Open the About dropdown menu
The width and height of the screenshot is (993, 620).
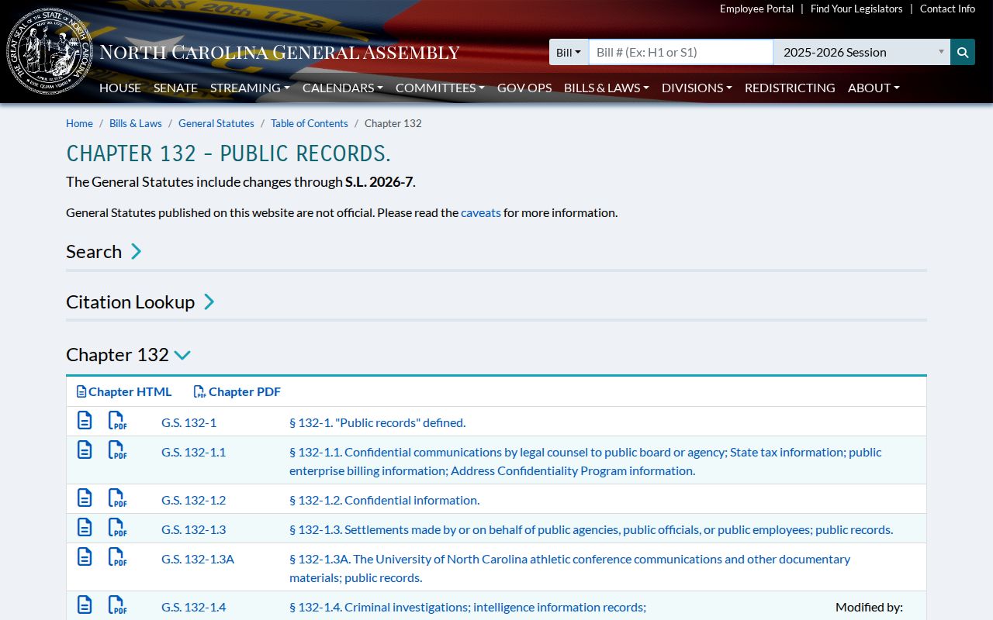pos(874,88)
